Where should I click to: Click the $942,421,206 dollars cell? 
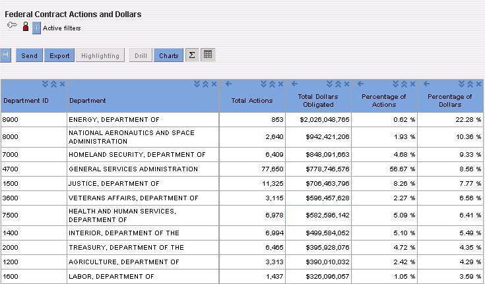(318, 137)
